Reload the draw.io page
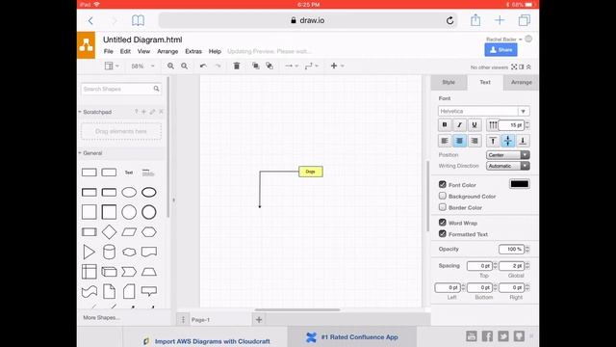The height and width of the screenshot is (347, 616). click(449, 20)
